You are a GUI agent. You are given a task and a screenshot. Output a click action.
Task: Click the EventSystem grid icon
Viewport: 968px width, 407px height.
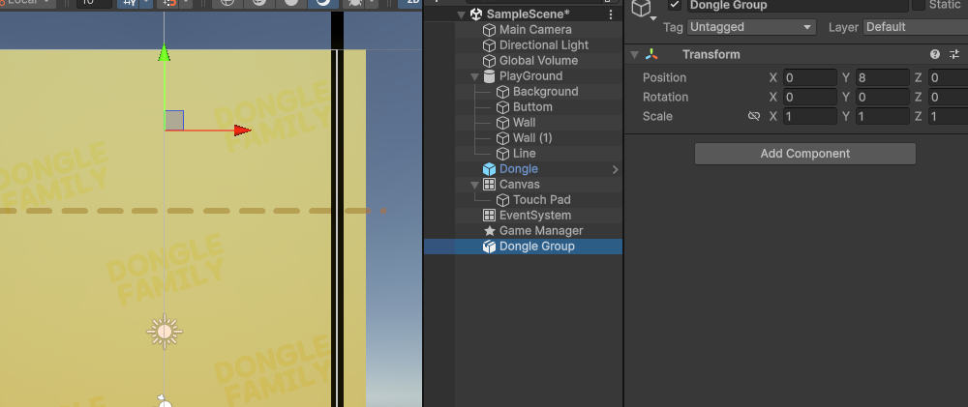(489, 216)
